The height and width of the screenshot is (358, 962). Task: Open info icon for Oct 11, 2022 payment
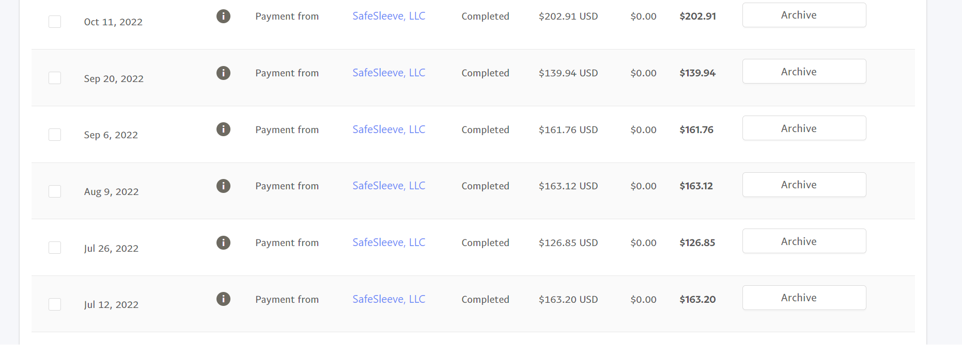[223, 16]
